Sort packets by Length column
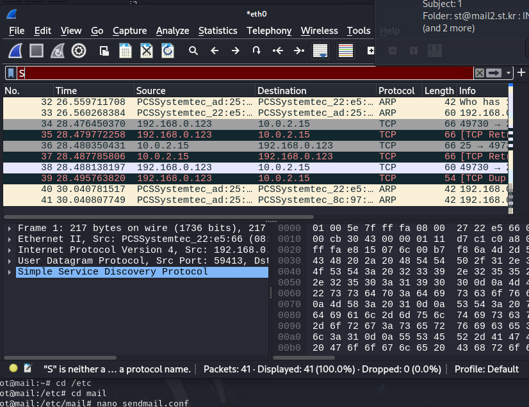The height and width of the screenshot is (407, 529). pos(440,91)
